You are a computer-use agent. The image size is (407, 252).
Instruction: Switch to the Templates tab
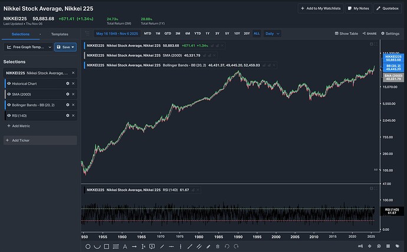click(60, 34)
